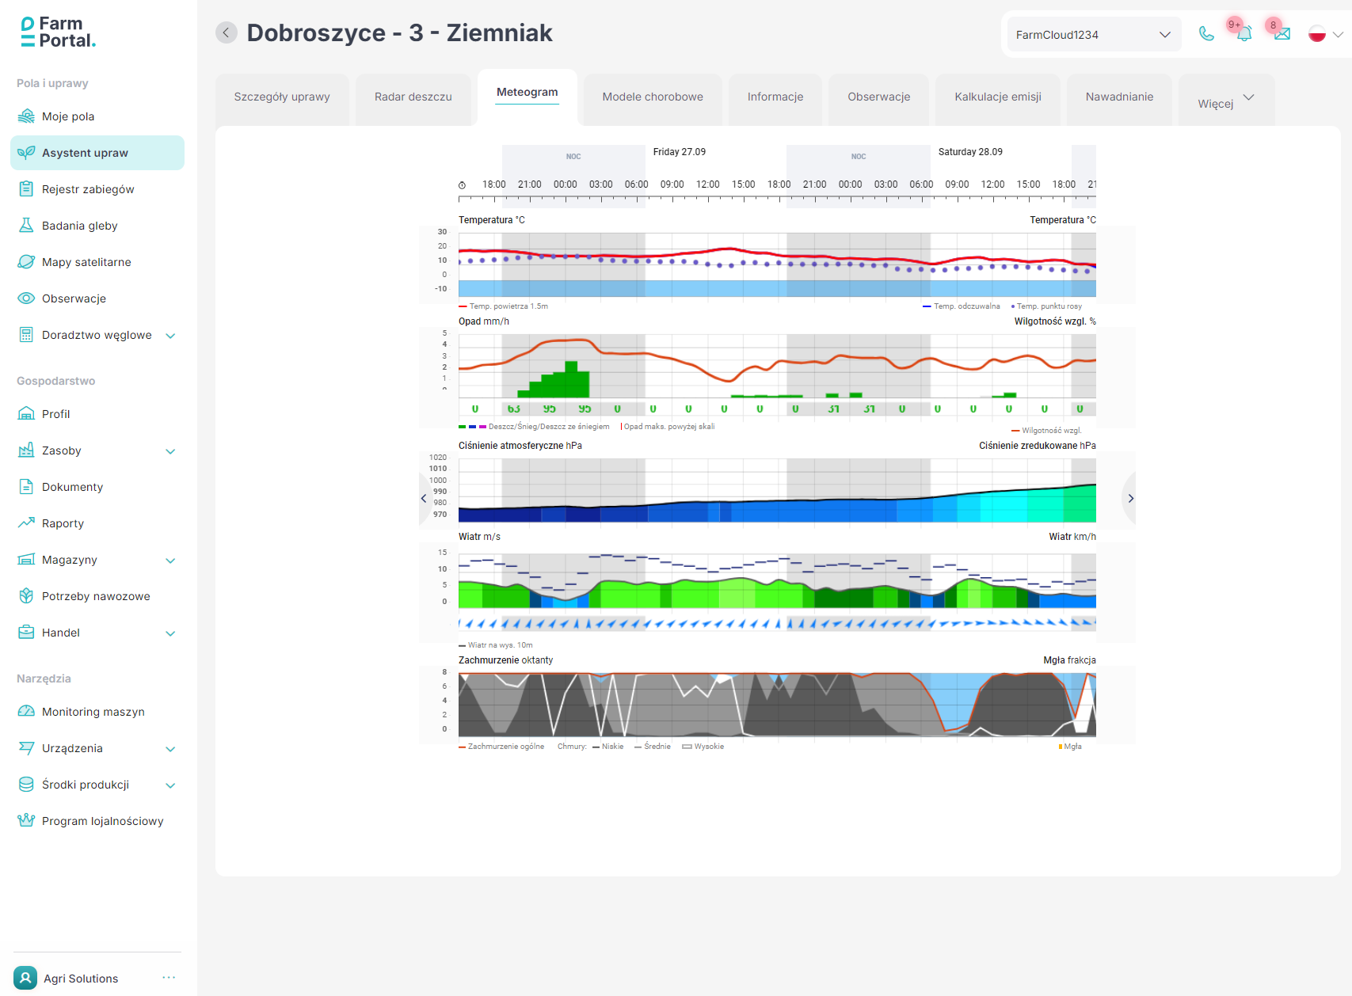Switch to Szczegóły uprawy tab

282,100
